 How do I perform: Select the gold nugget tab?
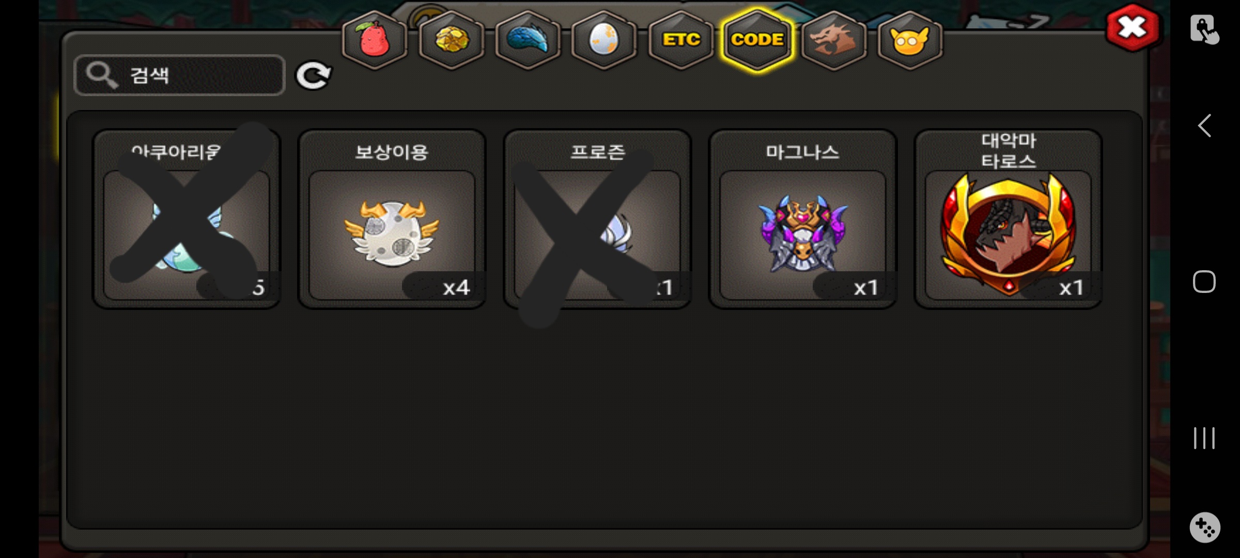(451, 40)
